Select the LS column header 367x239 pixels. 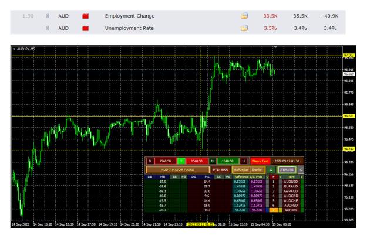(x=219, y=177)
